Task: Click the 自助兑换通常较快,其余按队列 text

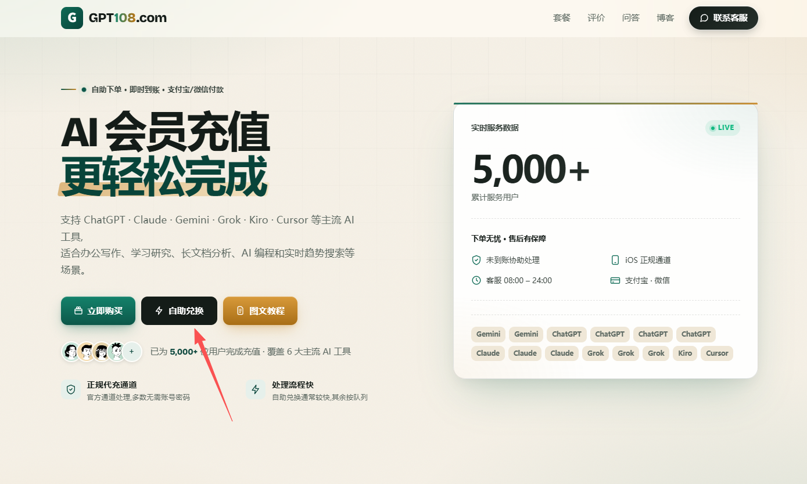Action: [x=320, y=398]
